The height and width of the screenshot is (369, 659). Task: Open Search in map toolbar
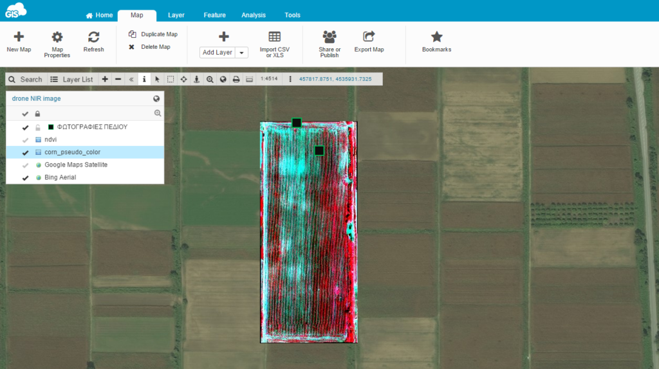(26, 79)
